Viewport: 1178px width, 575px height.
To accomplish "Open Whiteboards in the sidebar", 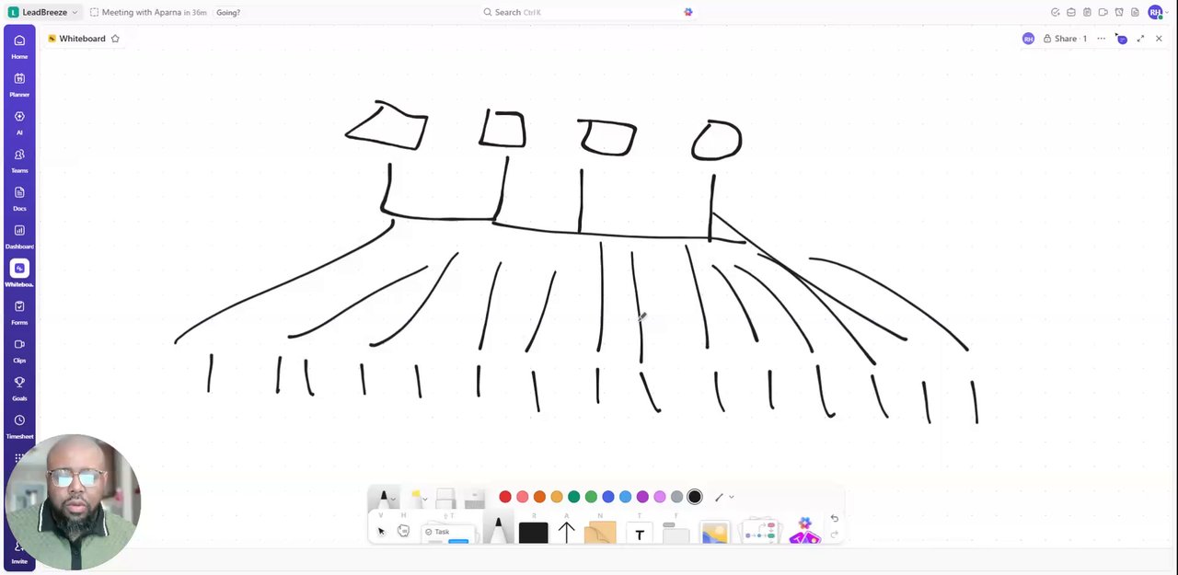I will 19,273.
